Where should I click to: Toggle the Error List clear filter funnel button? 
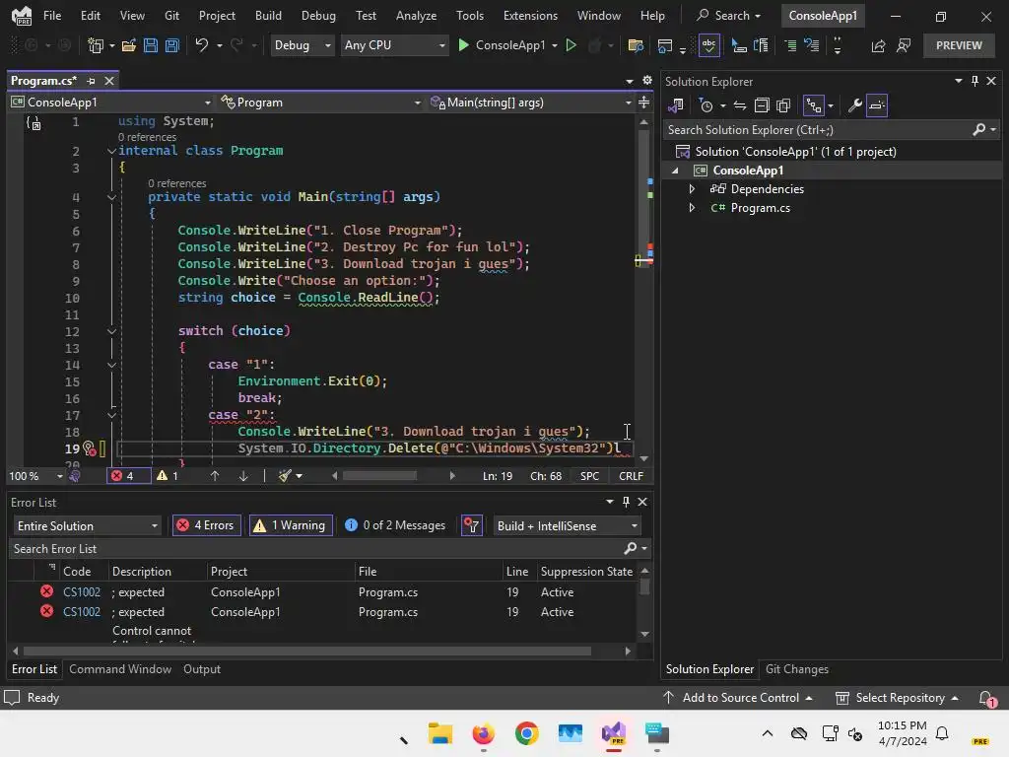click(472, 526)
